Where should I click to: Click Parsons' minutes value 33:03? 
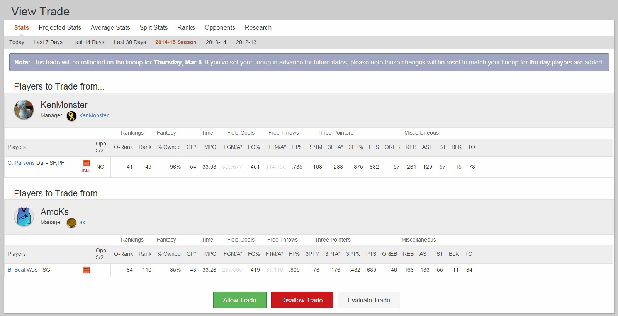209,167
